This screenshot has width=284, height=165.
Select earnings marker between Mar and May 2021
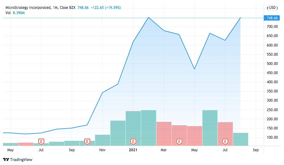[179, 141]
